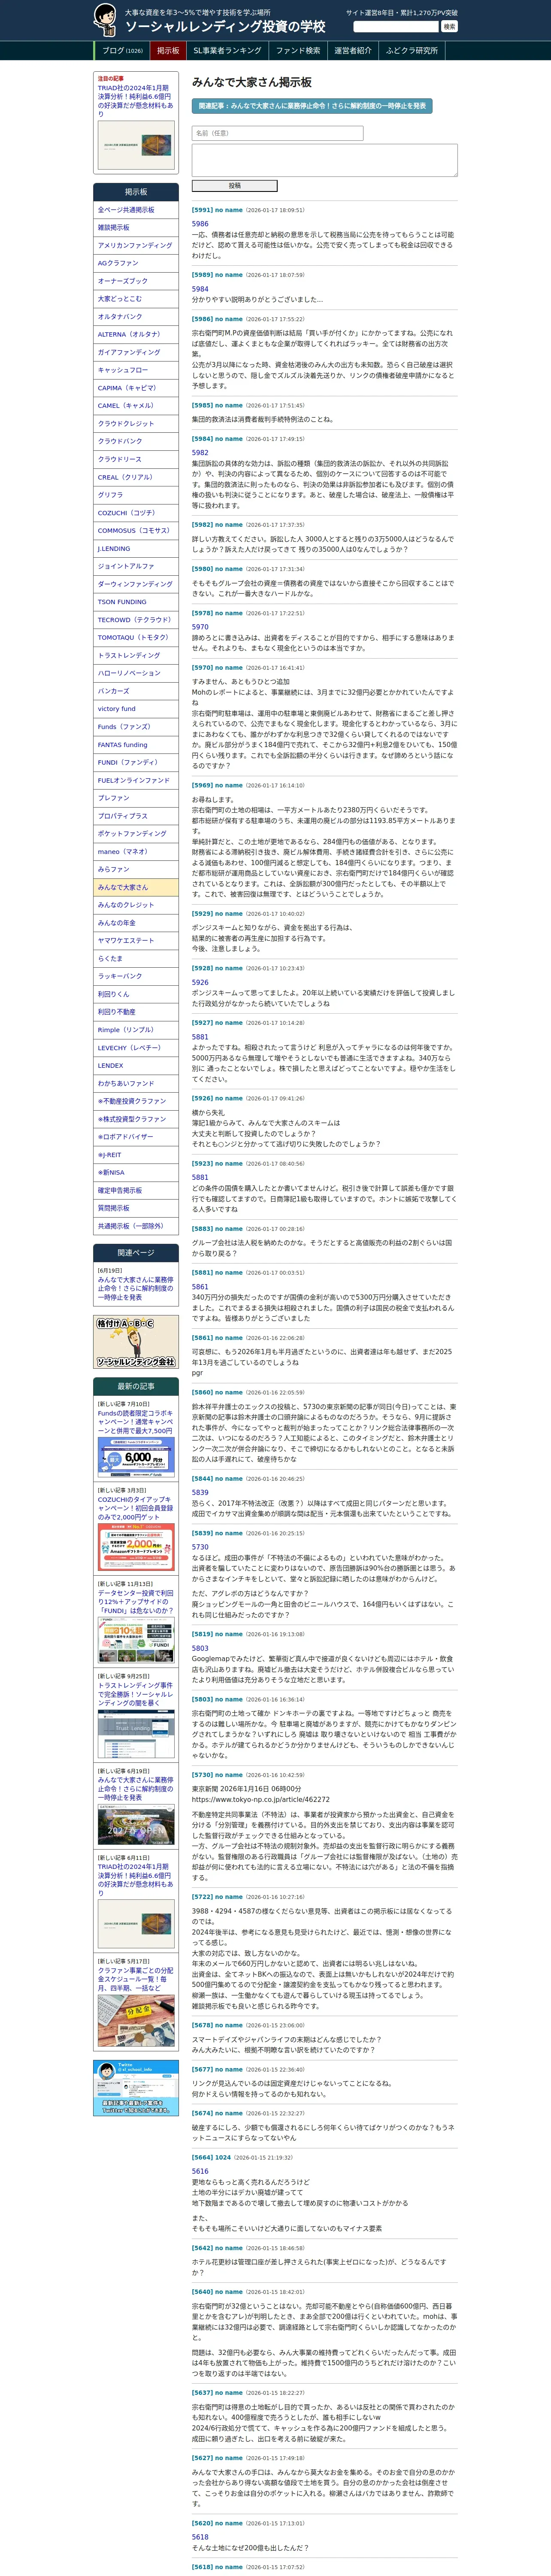Open CAMEL（キャメル） board link
Image resolution: width=551 pixels, height=2576 pixels.
pyautogui.click(x=136, y=406)
